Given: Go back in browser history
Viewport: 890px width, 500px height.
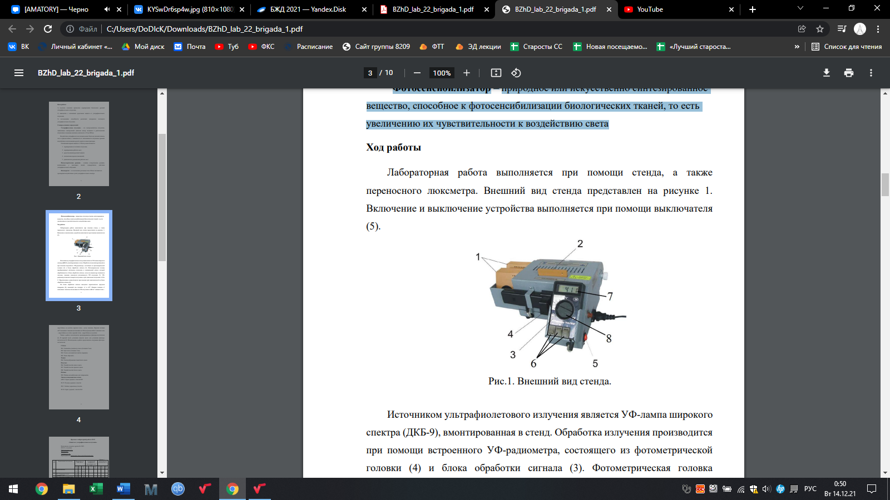Looking at the screenshot, I should point(12,29).
